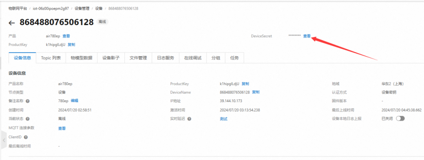Open the 日志服务 tab
This screenshot has width=424, height=160.
[166, 58]
